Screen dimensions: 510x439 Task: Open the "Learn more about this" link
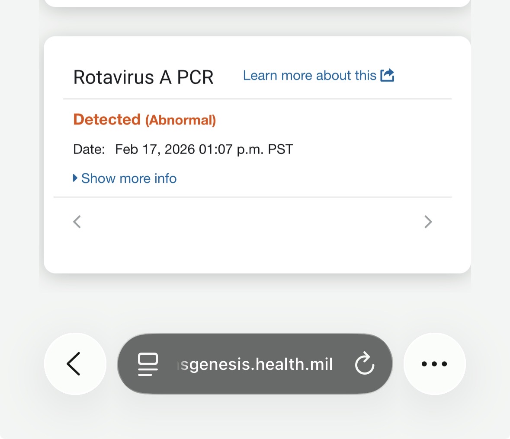(x=309, y=76)
